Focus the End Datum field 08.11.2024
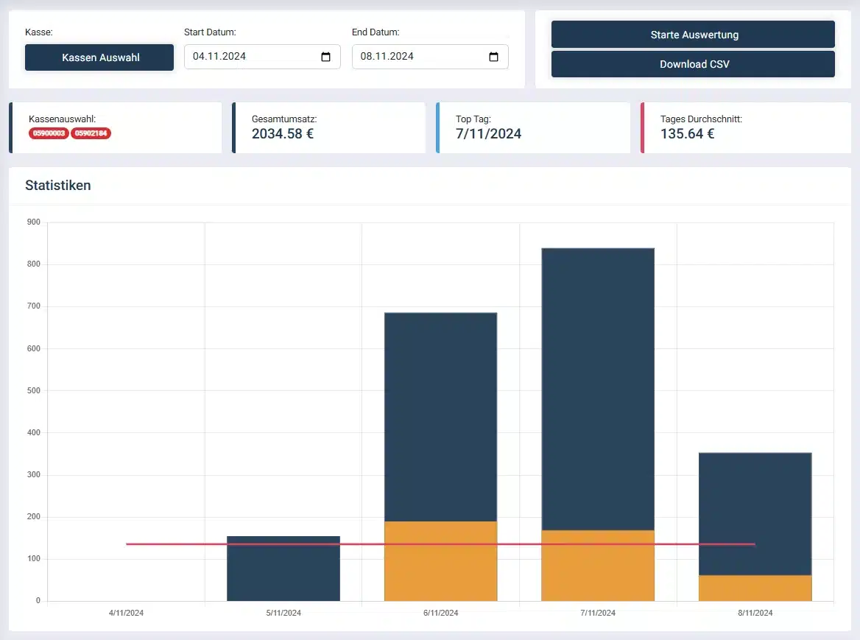This screenshot has width=860, height=640. pyautogui.click(x=430, y=57)
